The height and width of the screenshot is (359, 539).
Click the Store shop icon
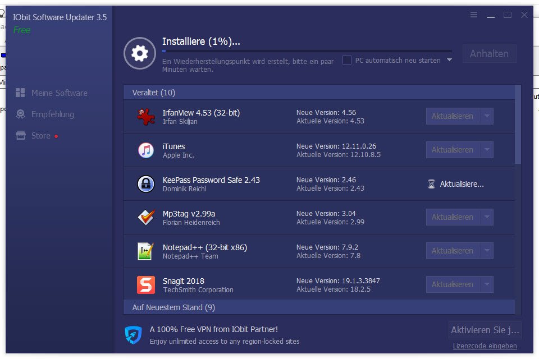point(20,135)
